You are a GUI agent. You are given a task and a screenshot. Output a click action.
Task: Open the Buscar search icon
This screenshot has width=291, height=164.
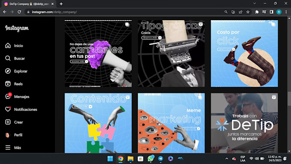coord(8,58)
